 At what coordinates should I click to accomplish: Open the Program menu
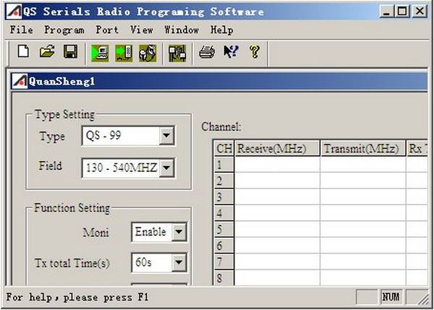(x=64, y=30)
